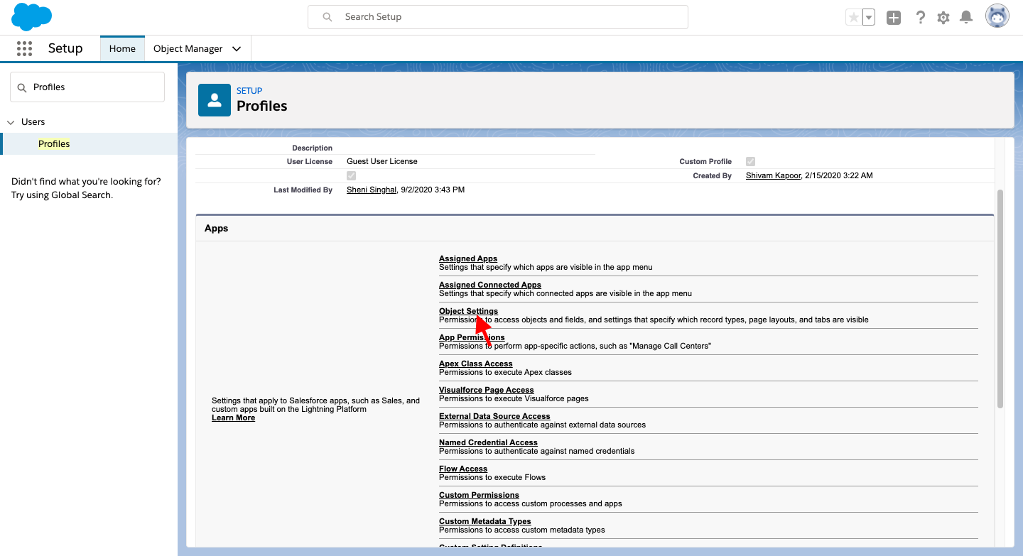
Task: Open the notifications bell icon
Action: pos(966,18)
